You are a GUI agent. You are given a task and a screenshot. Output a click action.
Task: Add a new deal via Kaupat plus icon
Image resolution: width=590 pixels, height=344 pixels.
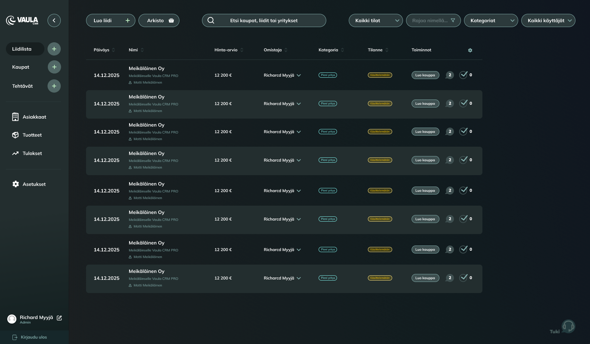click(54, 67)
